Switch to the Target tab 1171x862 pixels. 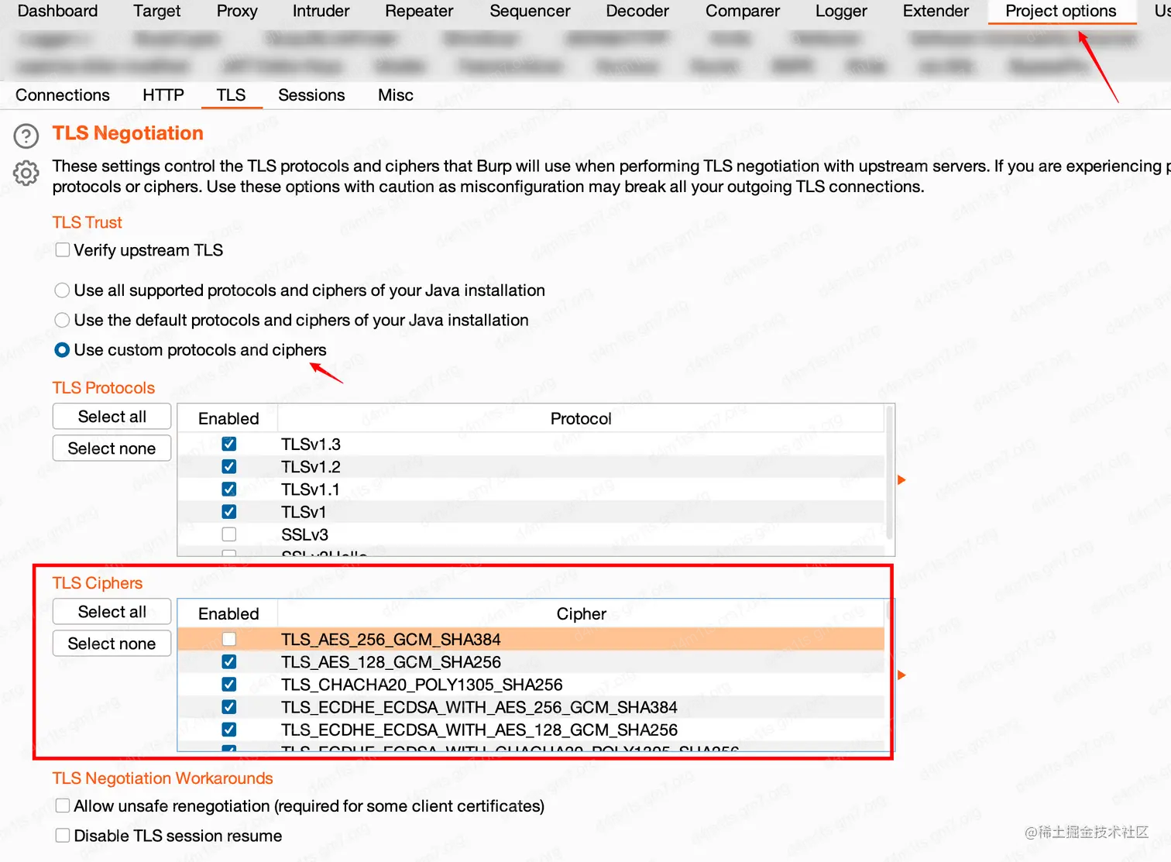coord(156,11)
